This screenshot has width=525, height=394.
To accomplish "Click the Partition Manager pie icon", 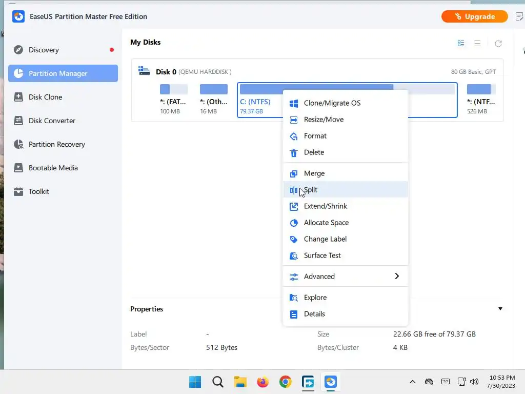I will 18,73.
